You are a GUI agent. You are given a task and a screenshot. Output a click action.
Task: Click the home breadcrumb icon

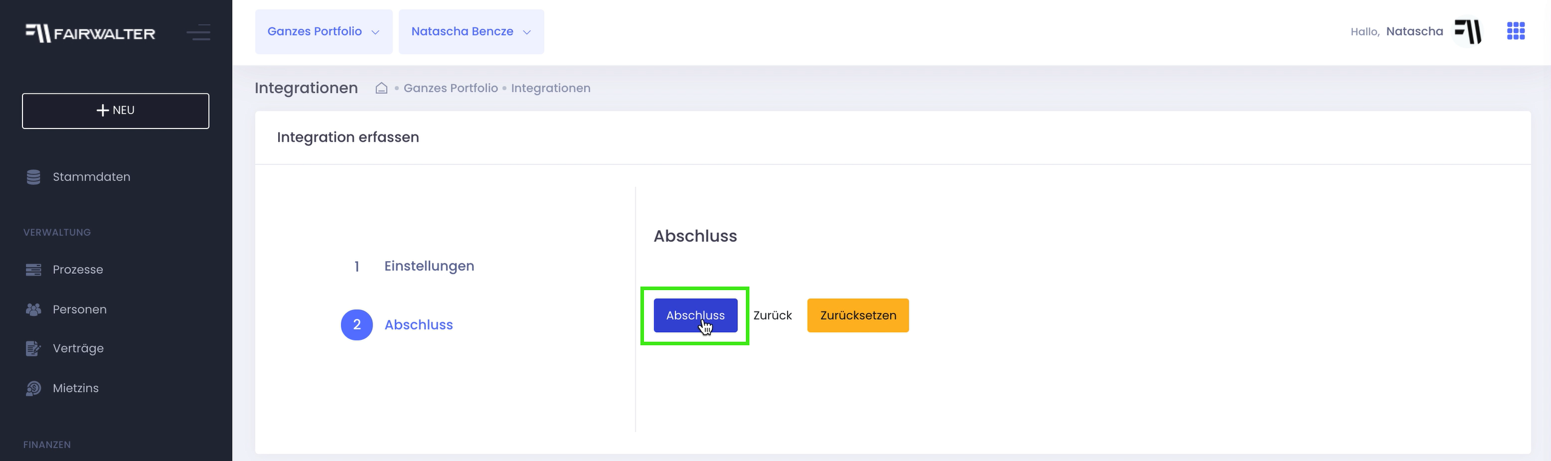pyautogui.click(x=381, y=88)
